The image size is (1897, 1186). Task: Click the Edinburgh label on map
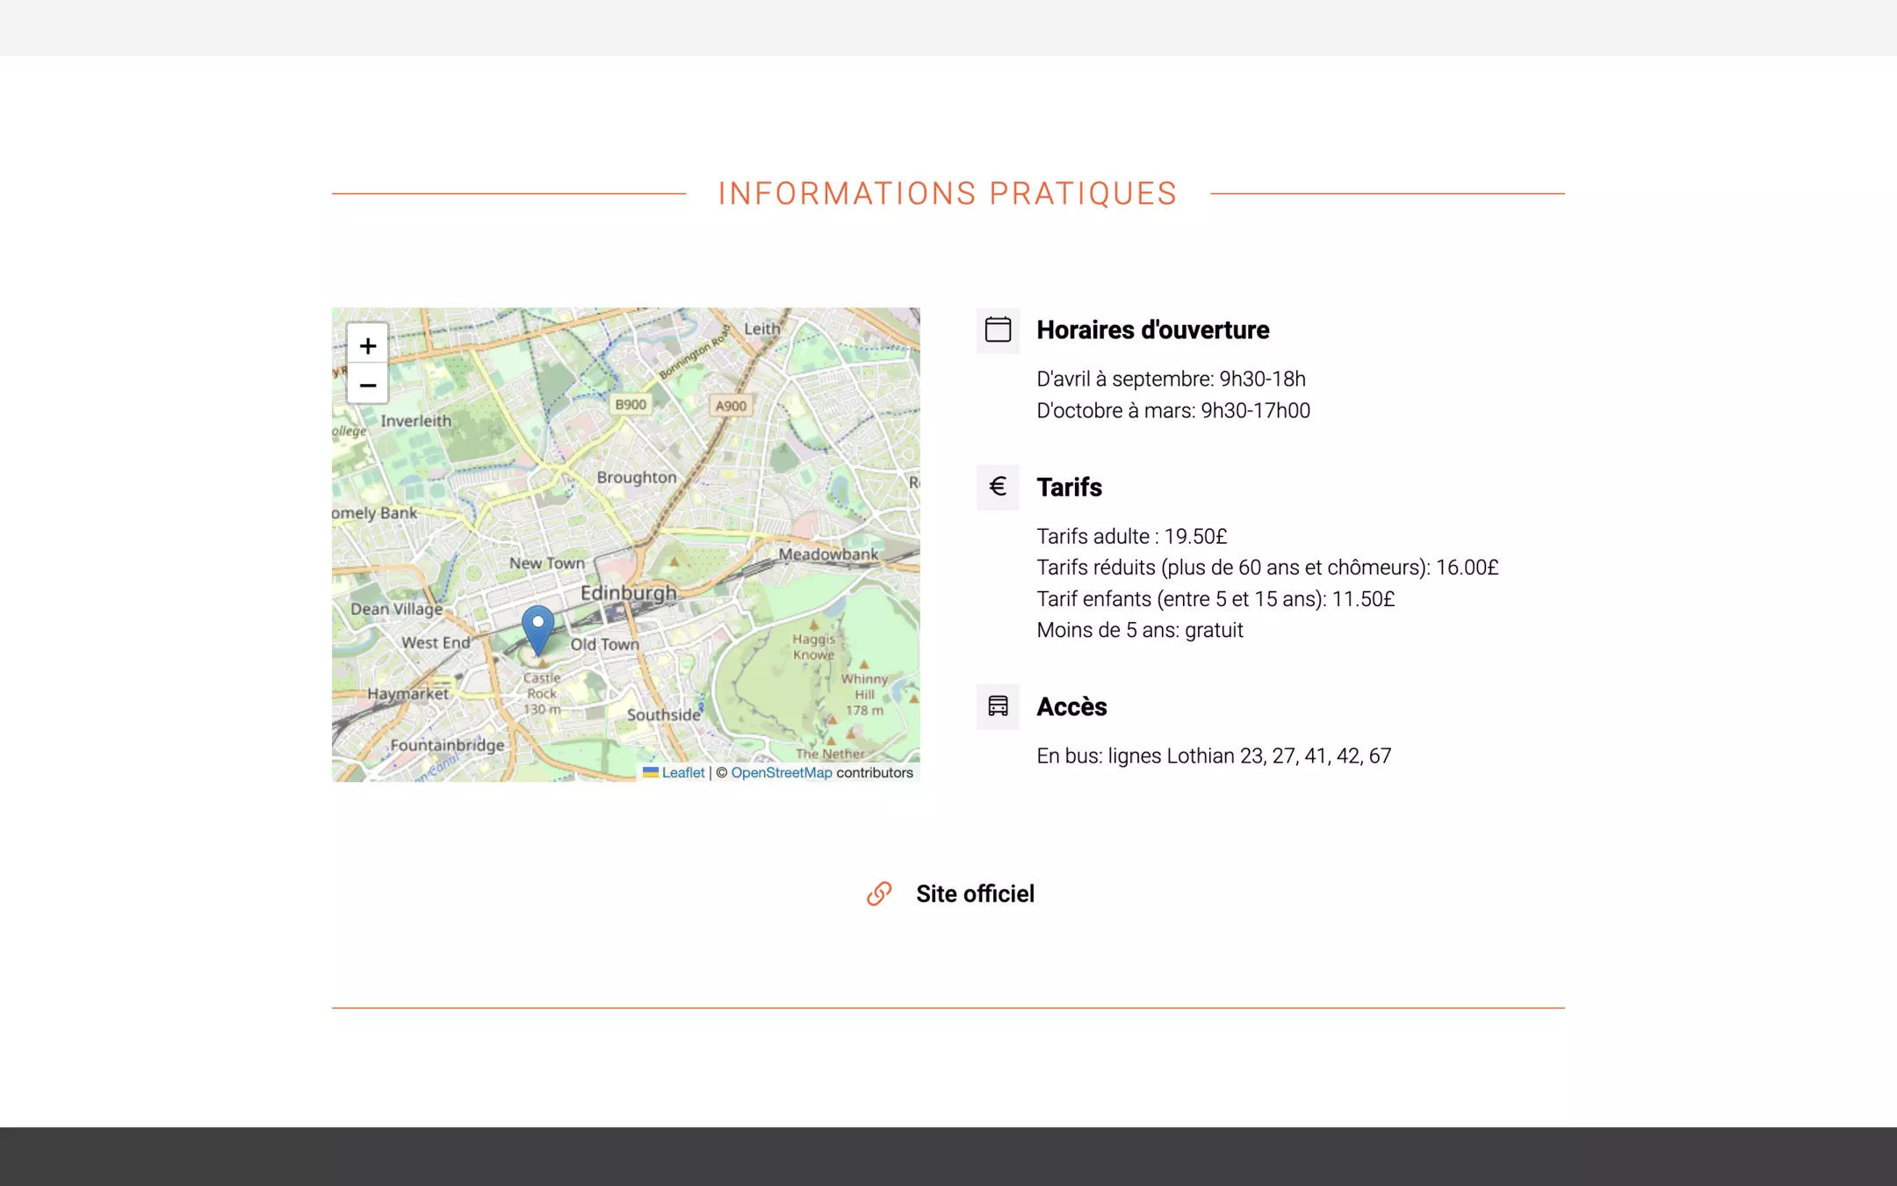pyautogui.click(x=628, y=593)
